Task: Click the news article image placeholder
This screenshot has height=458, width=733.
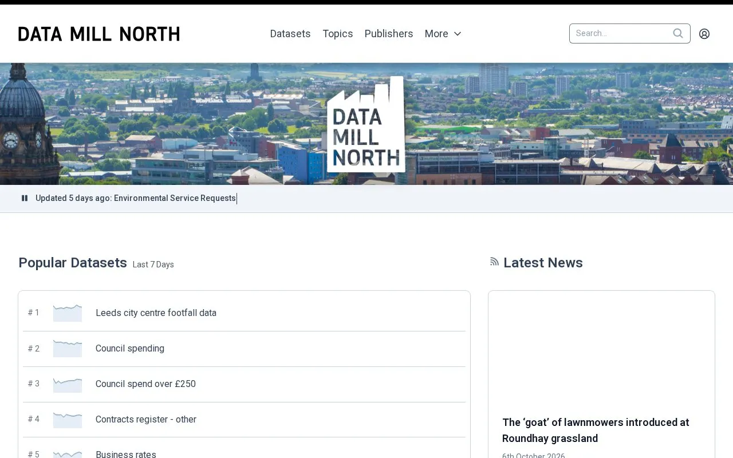Action: coord(601,348)
